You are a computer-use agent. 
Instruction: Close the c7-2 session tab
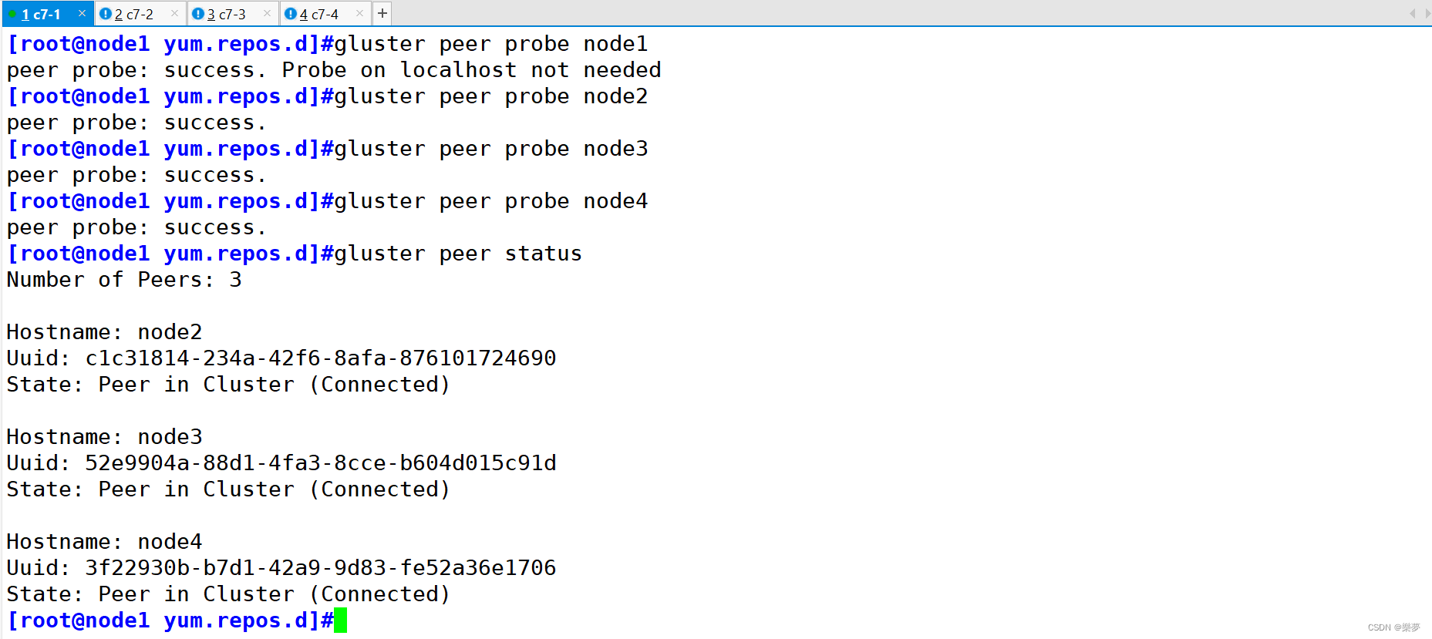coord(174,13)
